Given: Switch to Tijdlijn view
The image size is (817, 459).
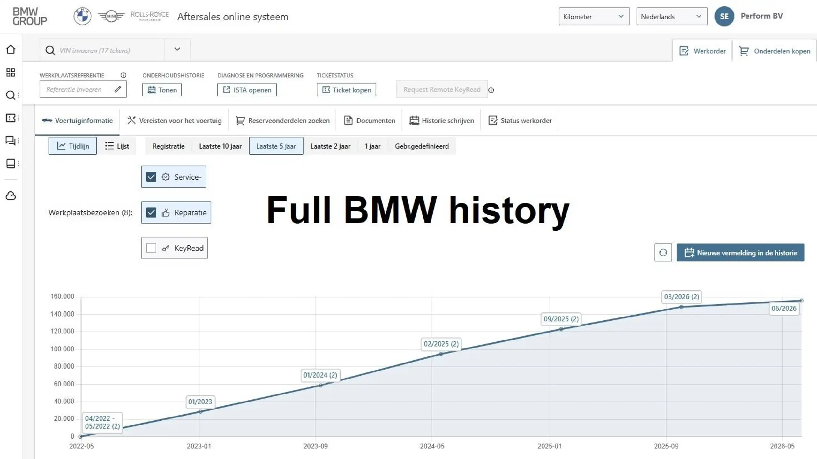Looking at the screenshot, I should pyautogui.click(x=72, y=146).
